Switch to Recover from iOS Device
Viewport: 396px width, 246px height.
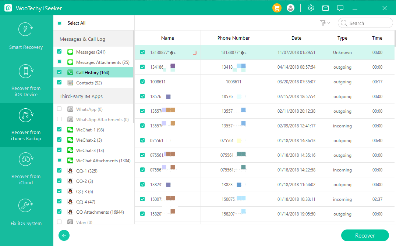pos(26,81)
